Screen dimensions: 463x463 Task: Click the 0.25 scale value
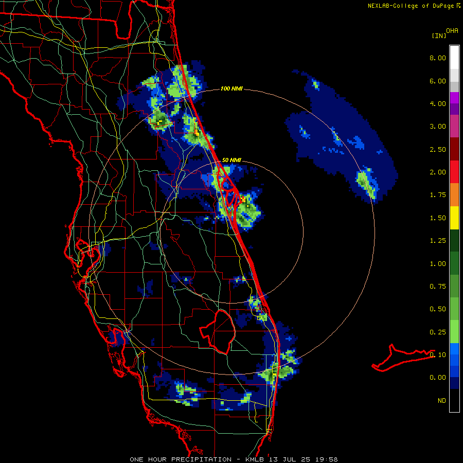(438, 332)
